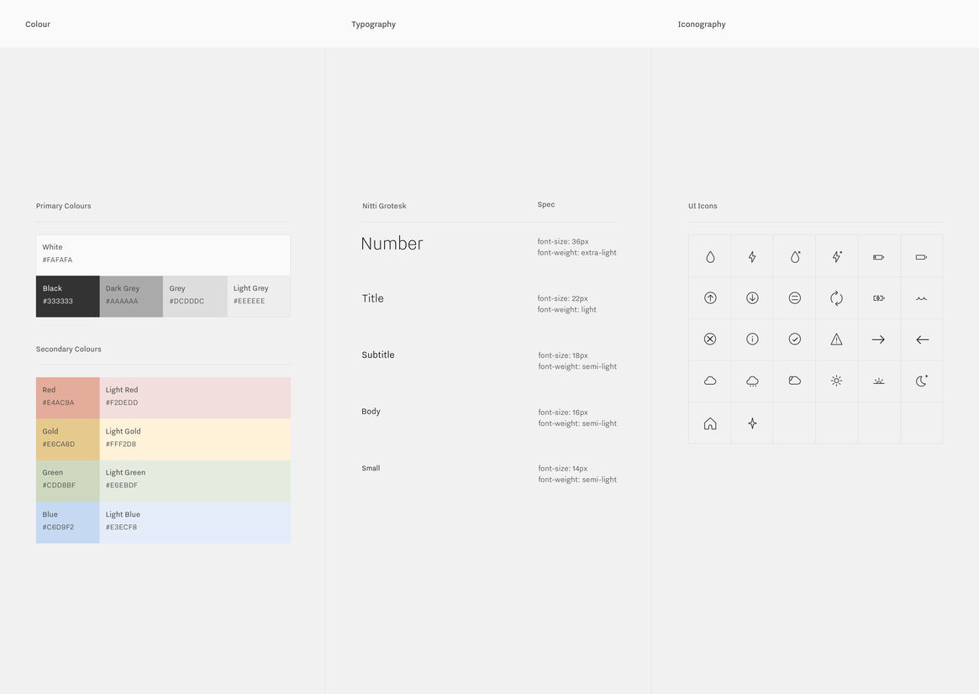The height and width of the screenshot is (694, 979).
Task: Click the circled down arrow icon
Action: point(752,297)
